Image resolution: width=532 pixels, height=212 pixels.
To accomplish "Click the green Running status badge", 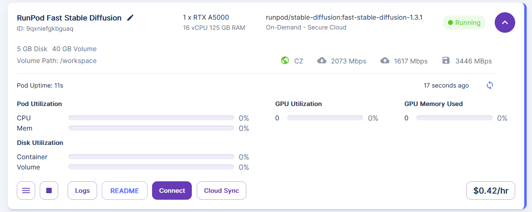I will coord(464,23).
